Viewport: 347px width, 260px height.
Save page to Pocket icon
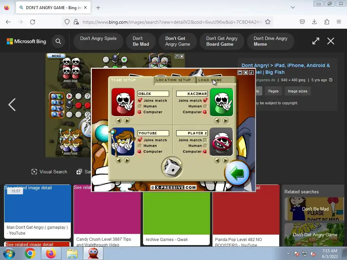302,22
